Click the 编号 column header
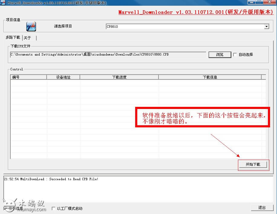Screen dimensions: 277x214 pos(28,77)
